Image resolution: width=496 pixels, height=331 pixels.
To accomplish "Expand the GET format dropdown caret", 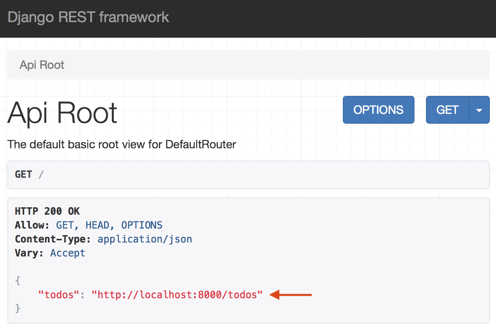I will (479, 110).
